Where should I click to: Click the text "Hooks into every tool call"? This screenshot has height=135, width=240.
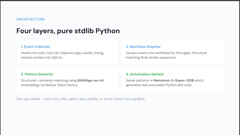coord(40,53)
